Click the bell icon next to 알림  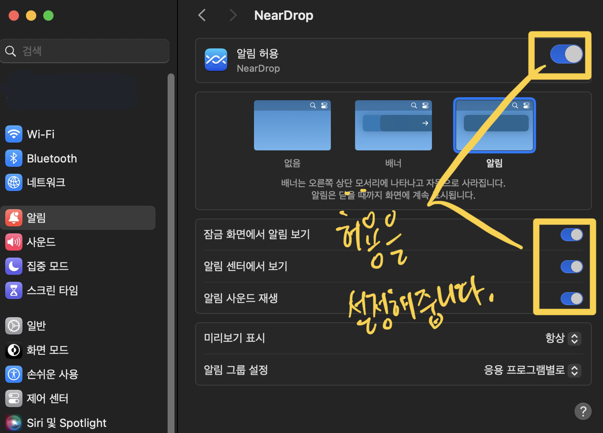pyautogui.click(x=14, y=218)
